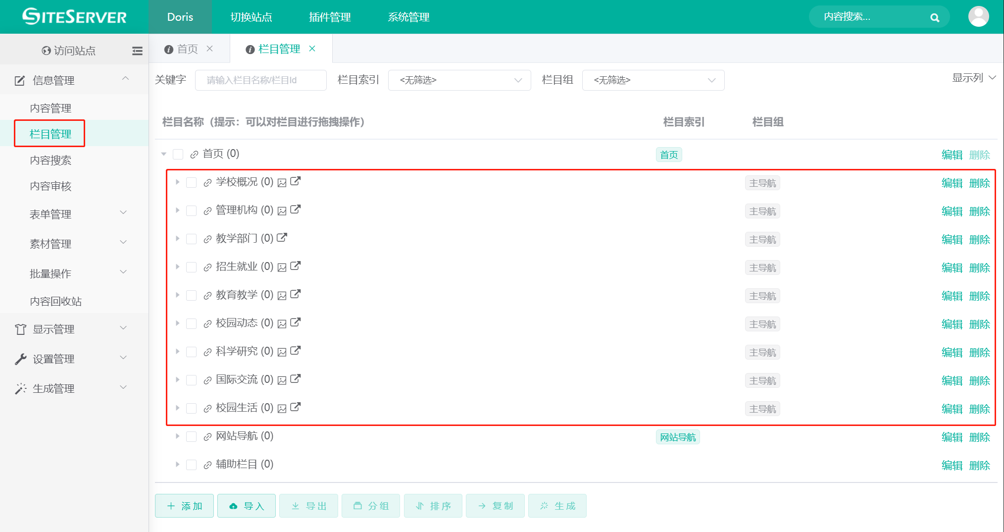This screenshot has width=1004, height=532.
Task: Open 管理机构 in new window via external link icon
Action: [296, 210]
